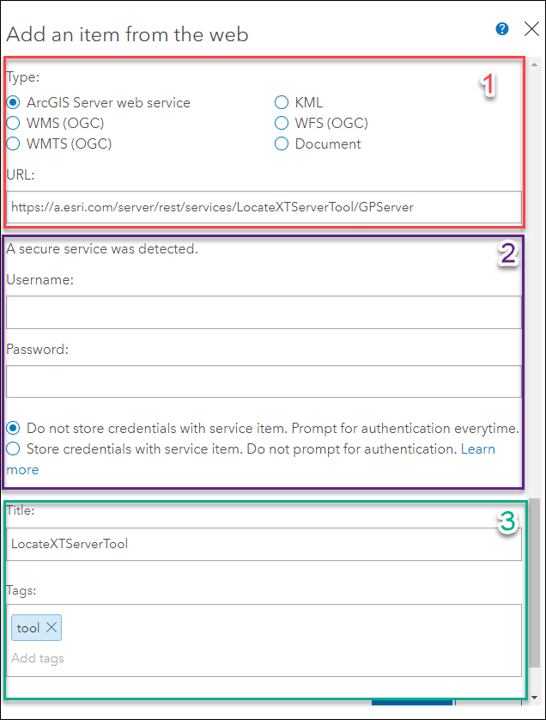Remove the "tool" tag
The height and width of the screenshot is (720, 546).
pyautogui.click(x=52, y=627)
